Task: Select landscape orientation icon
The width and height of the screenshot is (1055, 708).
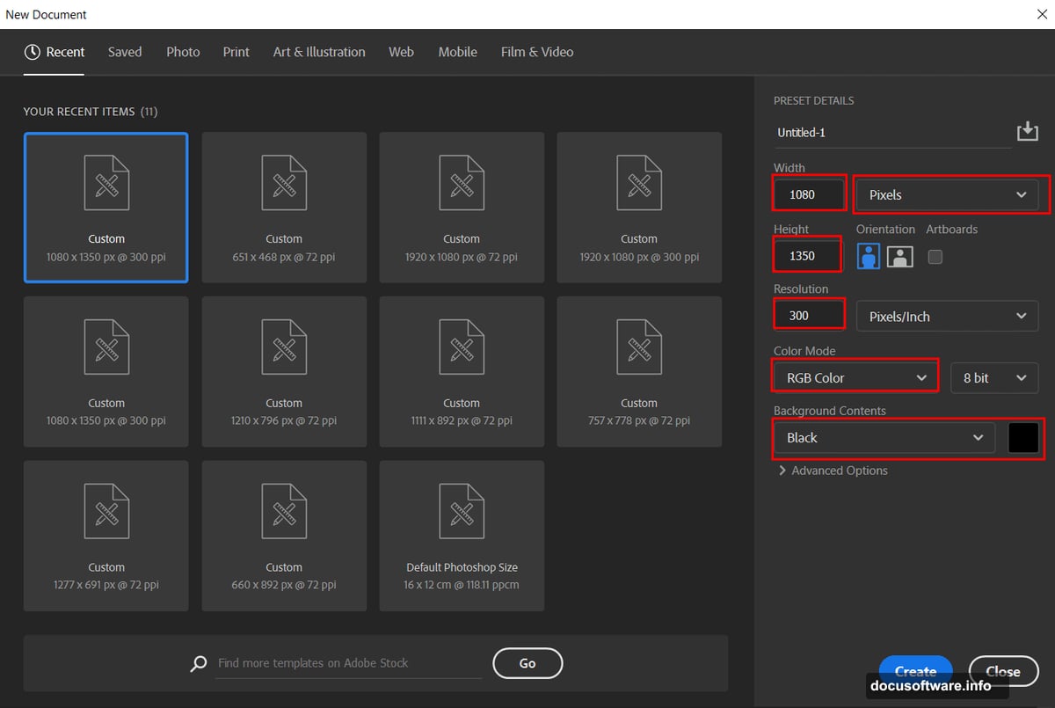Action: (x=899, y=257)
